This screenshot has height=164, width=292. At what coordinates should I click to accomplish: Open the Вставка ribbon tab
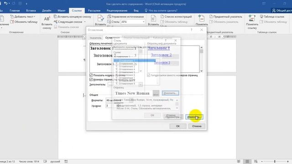point(31,10)
